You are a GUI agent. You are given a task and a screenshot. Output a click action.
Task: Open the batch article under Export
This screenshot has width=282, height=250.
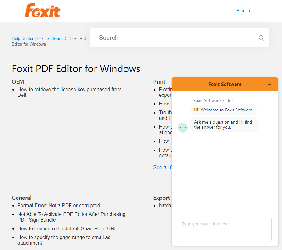click(x=165, y=206)
